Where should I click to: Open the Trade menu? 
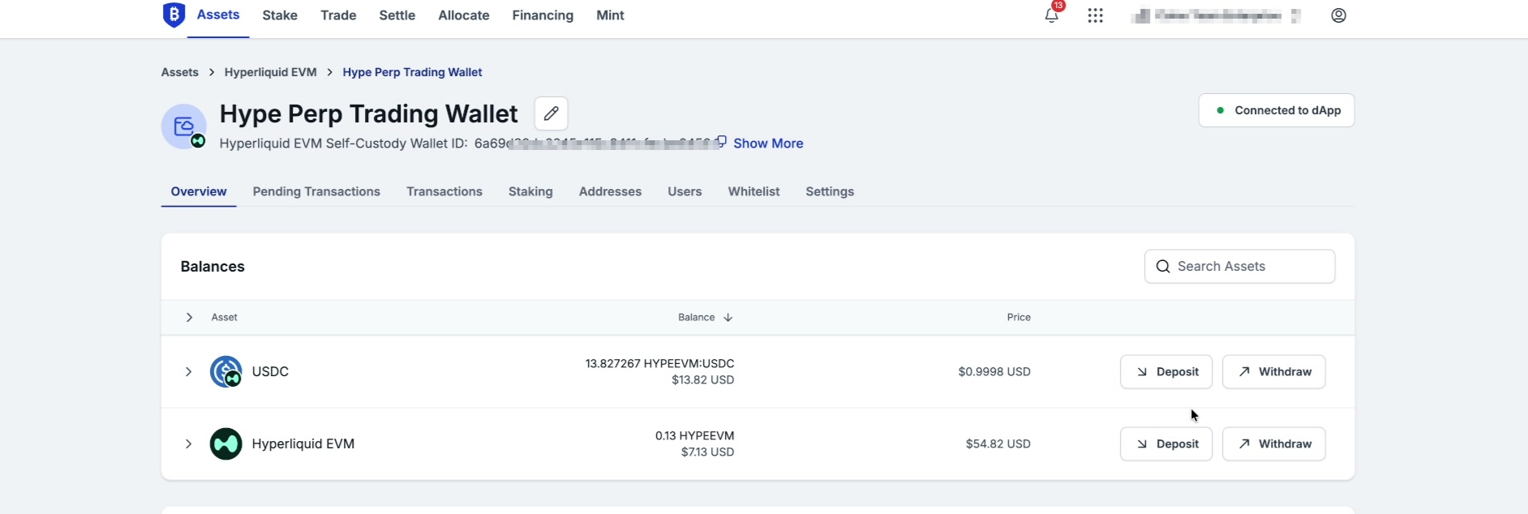[x=338, y=15]
